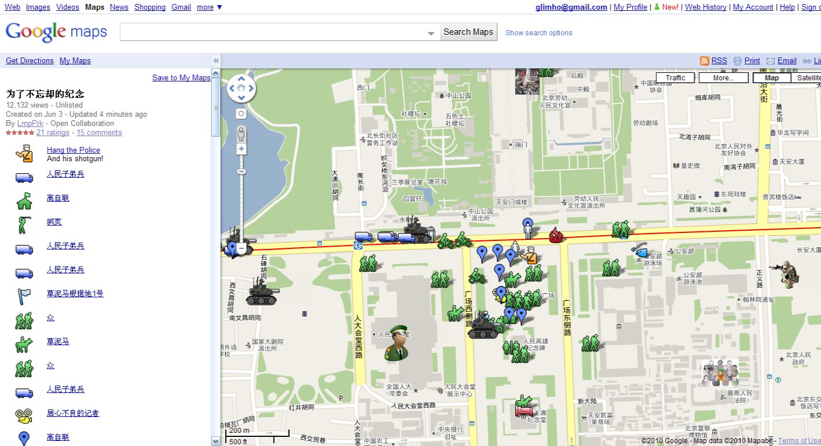Go to Get Directions tab
This screenshot has height=446, width=821.
(x=30, y=61)
